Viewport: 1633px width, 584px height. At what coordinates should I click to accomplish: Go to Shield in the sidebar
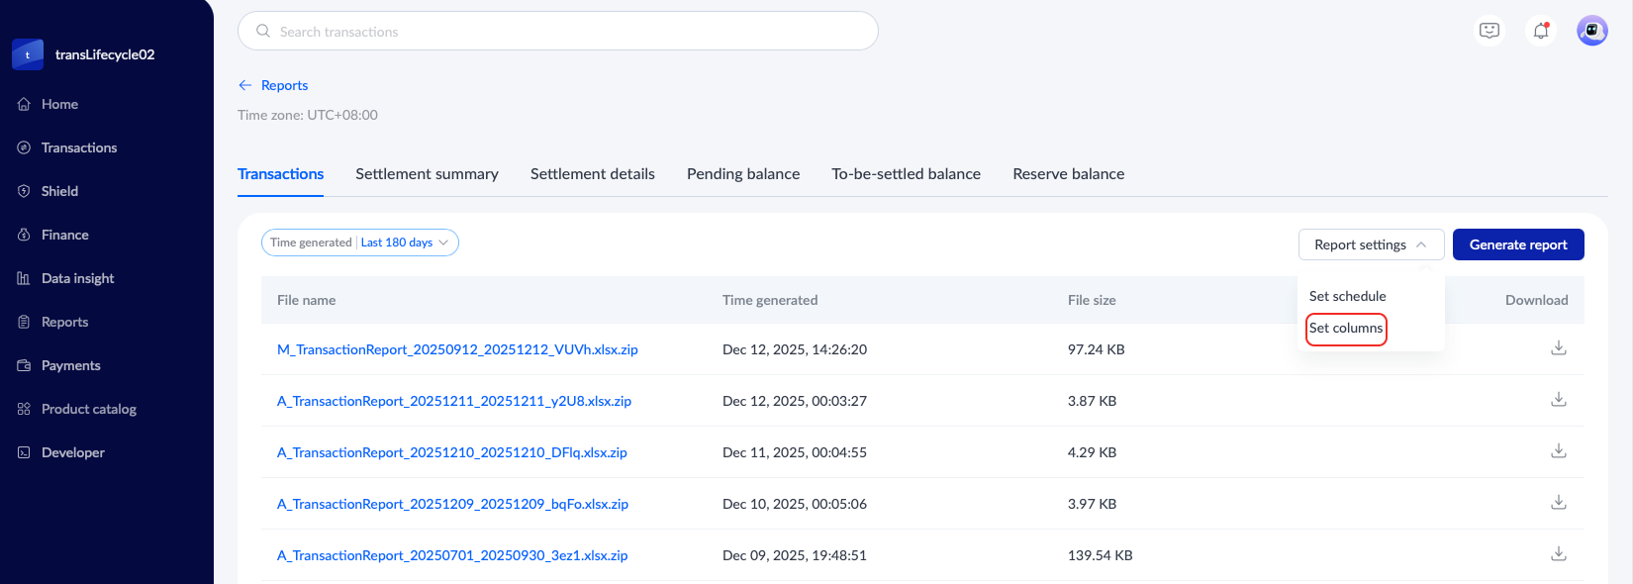(x=59, y=191)
